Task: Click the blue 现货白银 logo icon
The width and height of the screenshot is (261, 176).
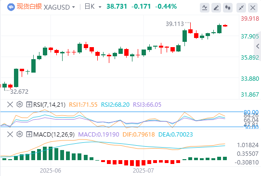Action: [11, 7]
